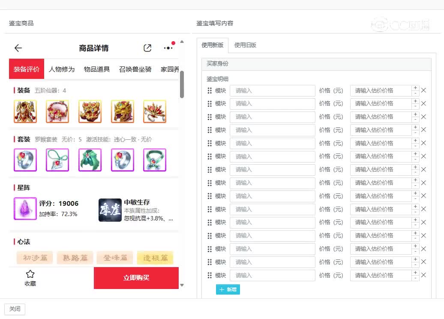Open the share icon next to 商品详情
The height and width of the screenshot is (319, 444).
tap(147, 48)
